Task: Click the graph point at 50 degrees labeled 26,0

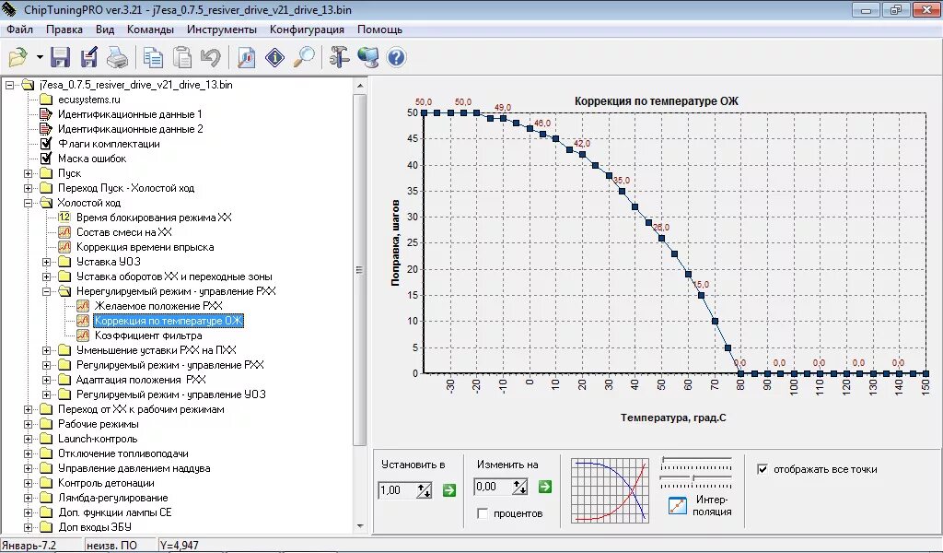Action: (661, 239)
